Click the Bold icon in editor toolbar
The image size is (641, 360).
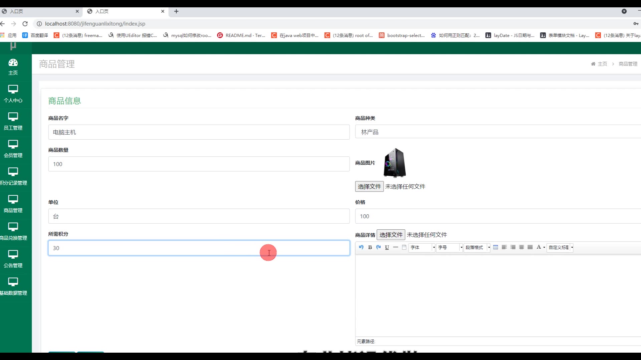[370, 247]
